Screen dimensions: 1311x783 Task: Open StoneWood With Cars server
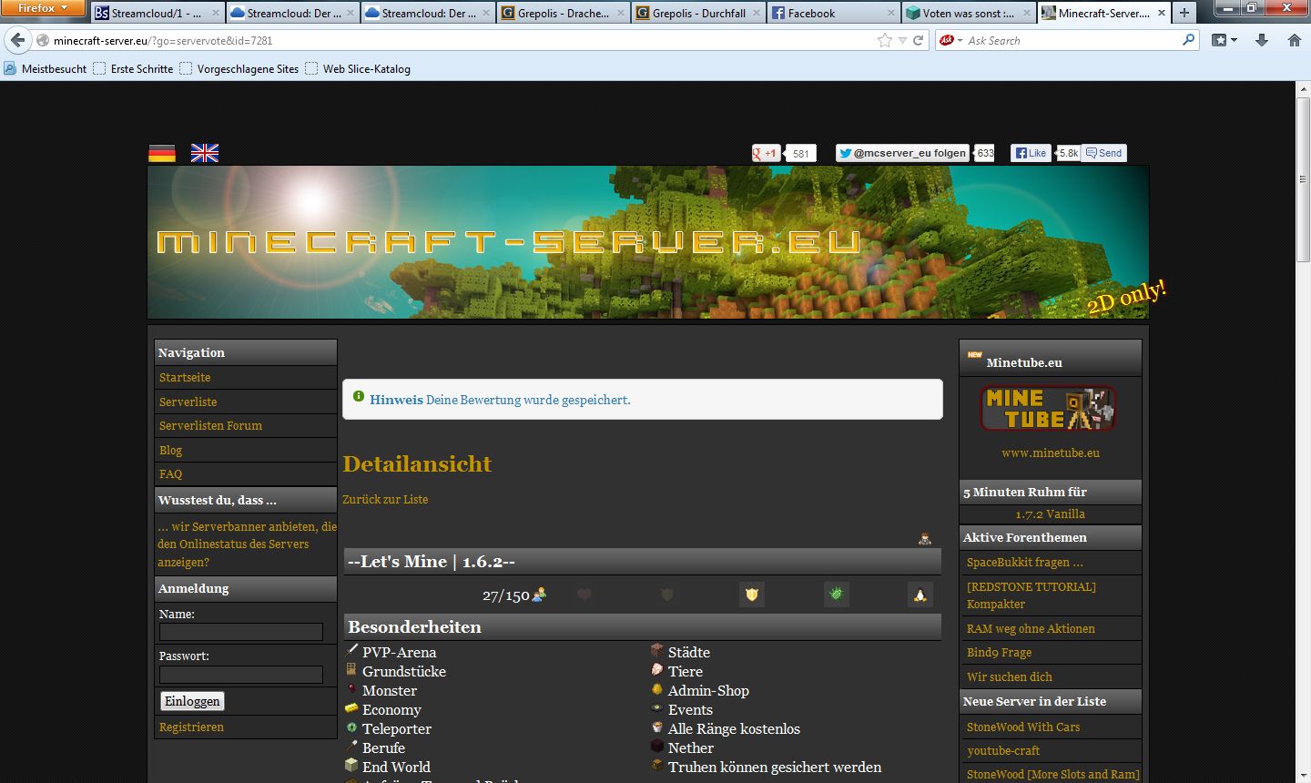(1023, 727)
